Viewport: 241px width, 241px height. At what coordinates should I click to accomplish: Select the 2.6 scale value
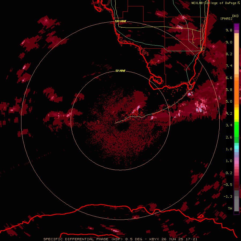click(x=229, y=137)
